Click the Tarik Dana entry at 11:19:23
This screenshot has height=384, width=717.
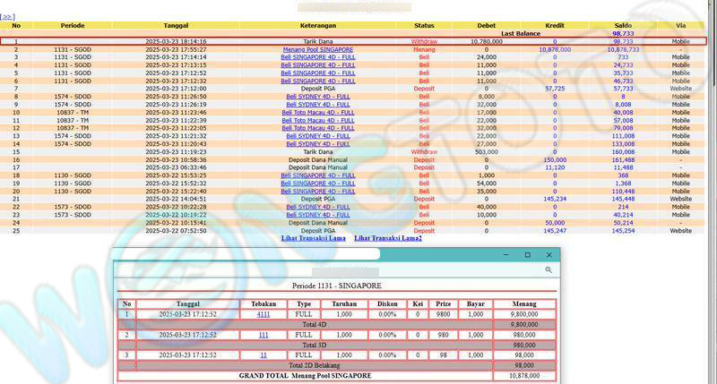pos(318,151)
